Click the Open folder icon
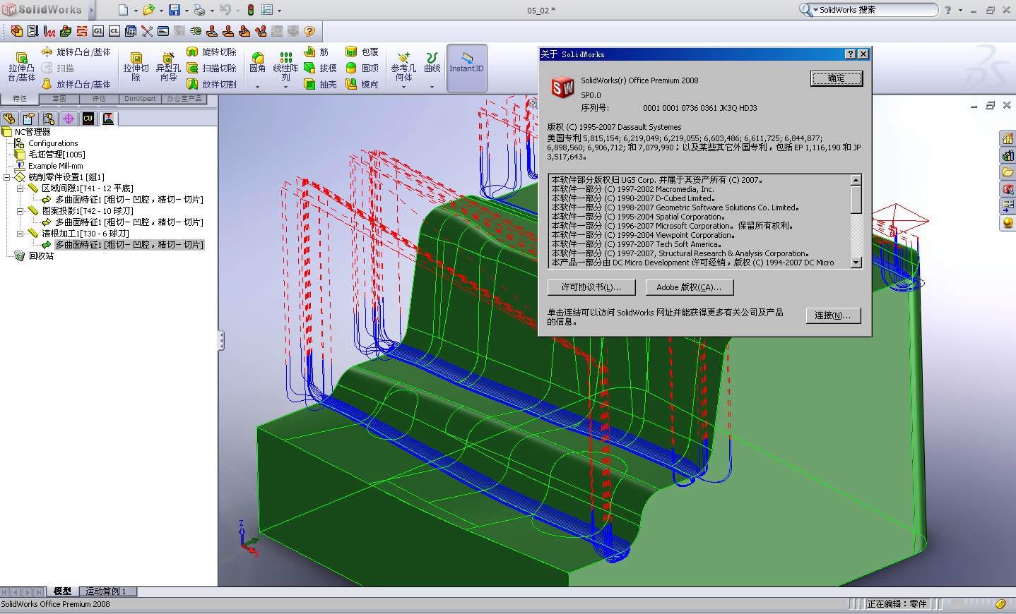This screenshot has height=614, width=1016. coord(148,10)
